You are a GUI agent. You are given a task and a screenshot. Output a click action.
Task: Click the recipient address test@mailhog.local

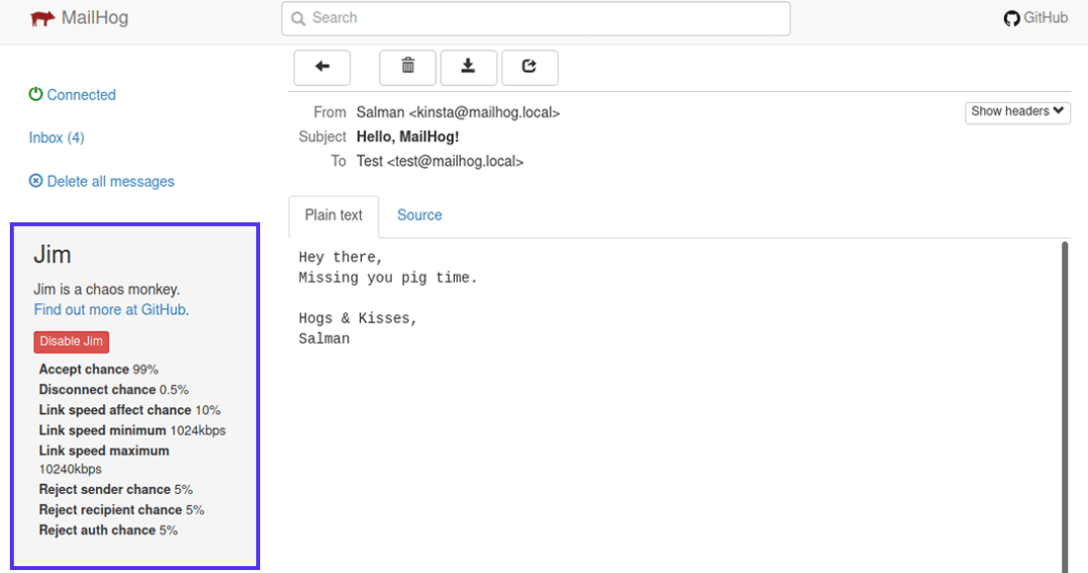point(455,161)
